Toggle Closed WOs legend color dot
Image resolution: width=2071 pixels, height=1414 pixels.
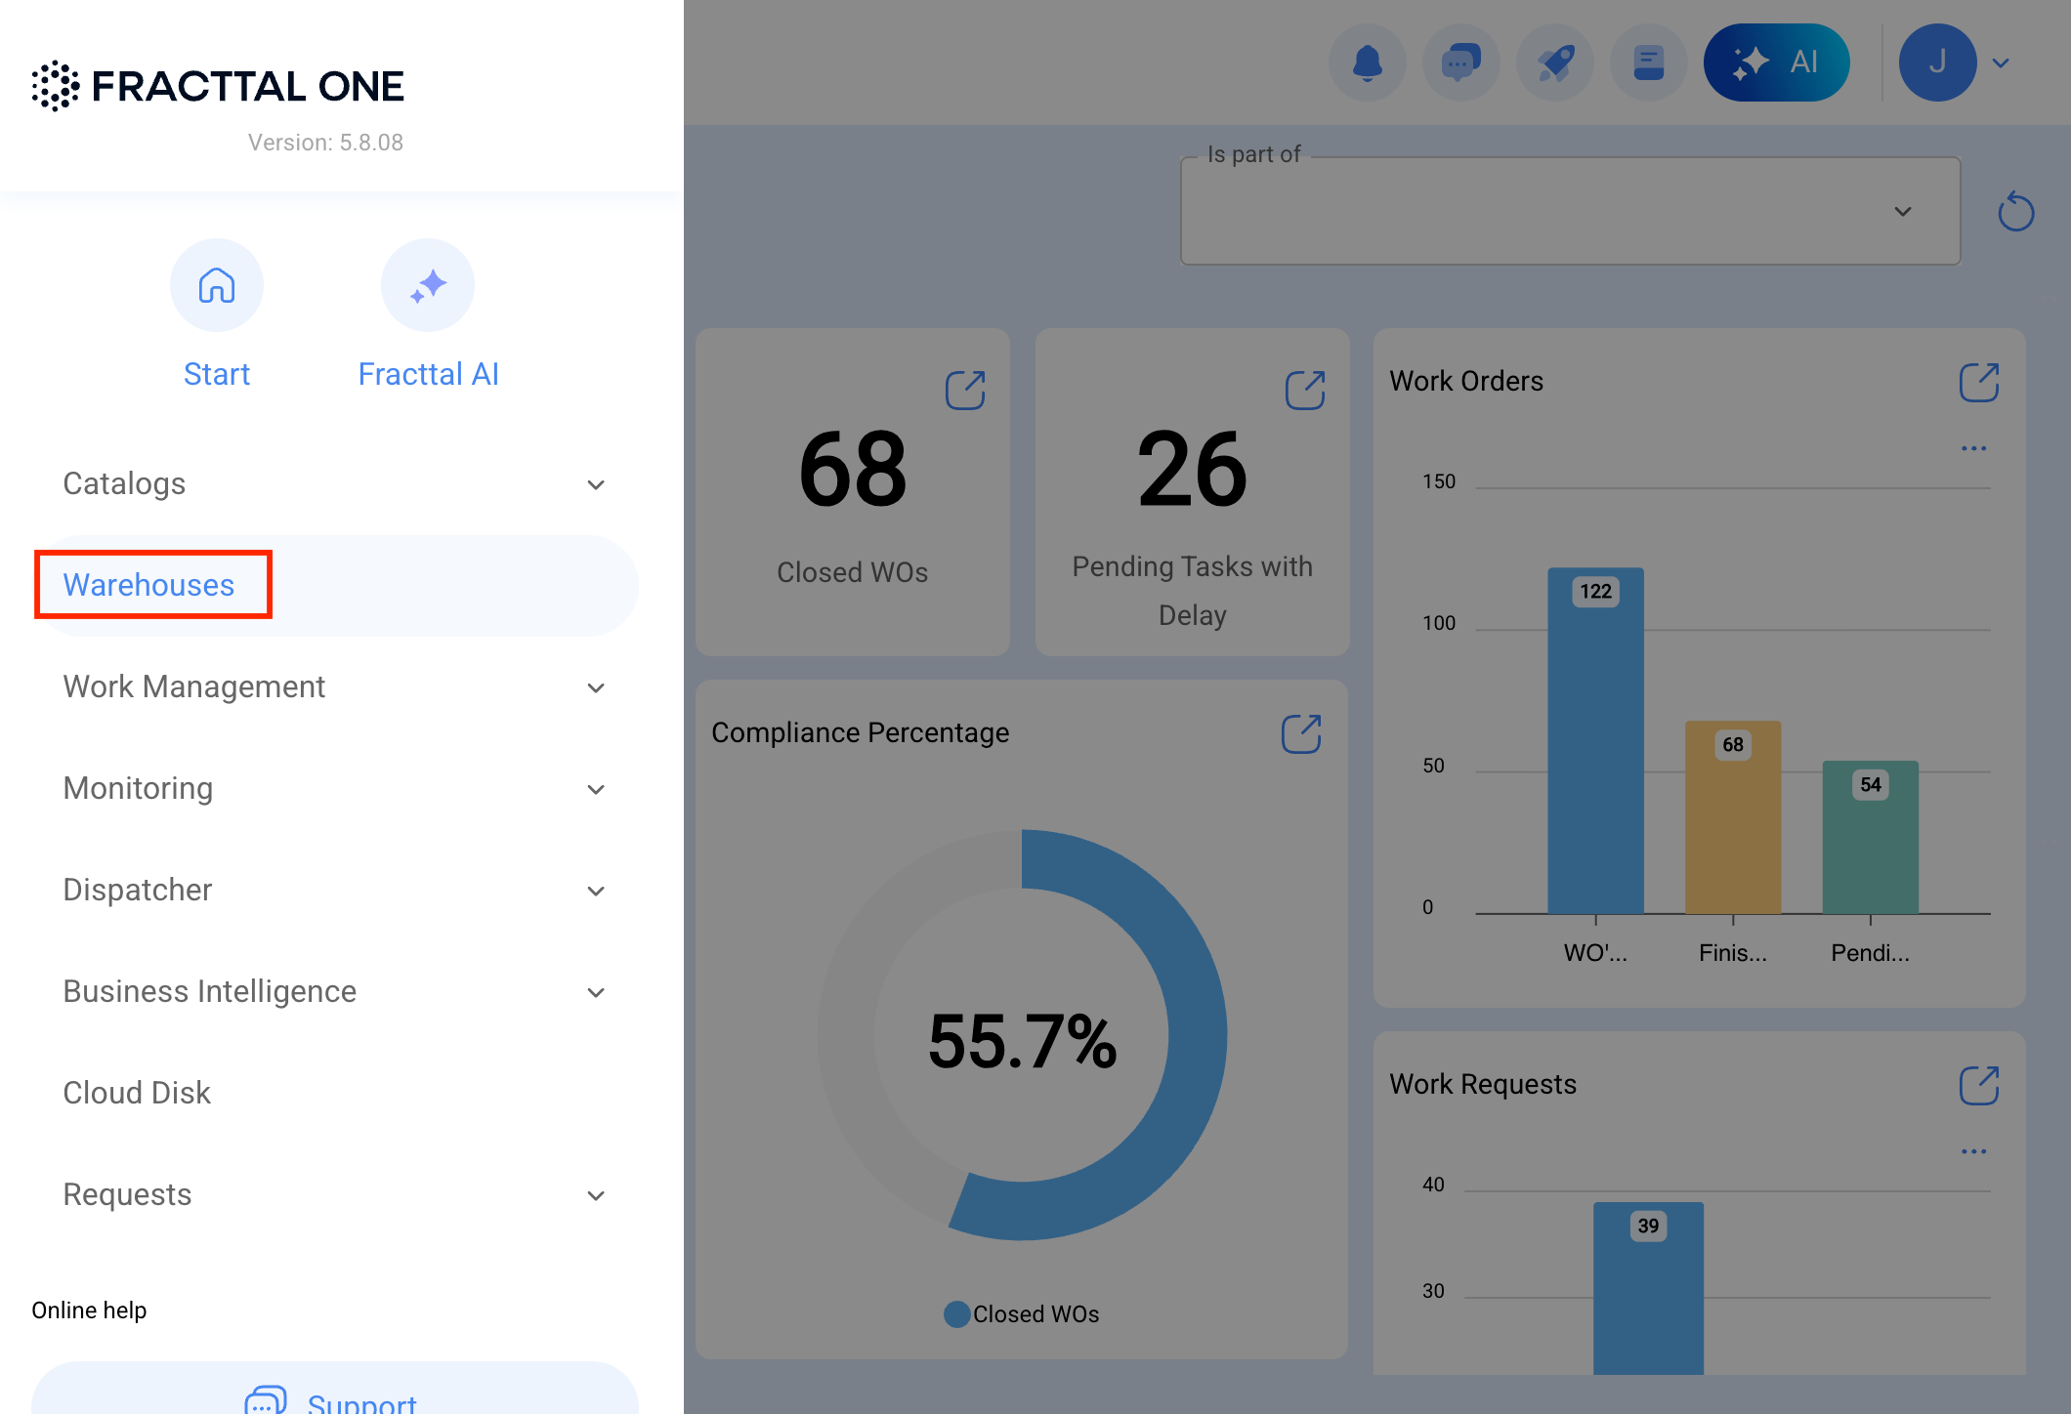(957, 1314)
